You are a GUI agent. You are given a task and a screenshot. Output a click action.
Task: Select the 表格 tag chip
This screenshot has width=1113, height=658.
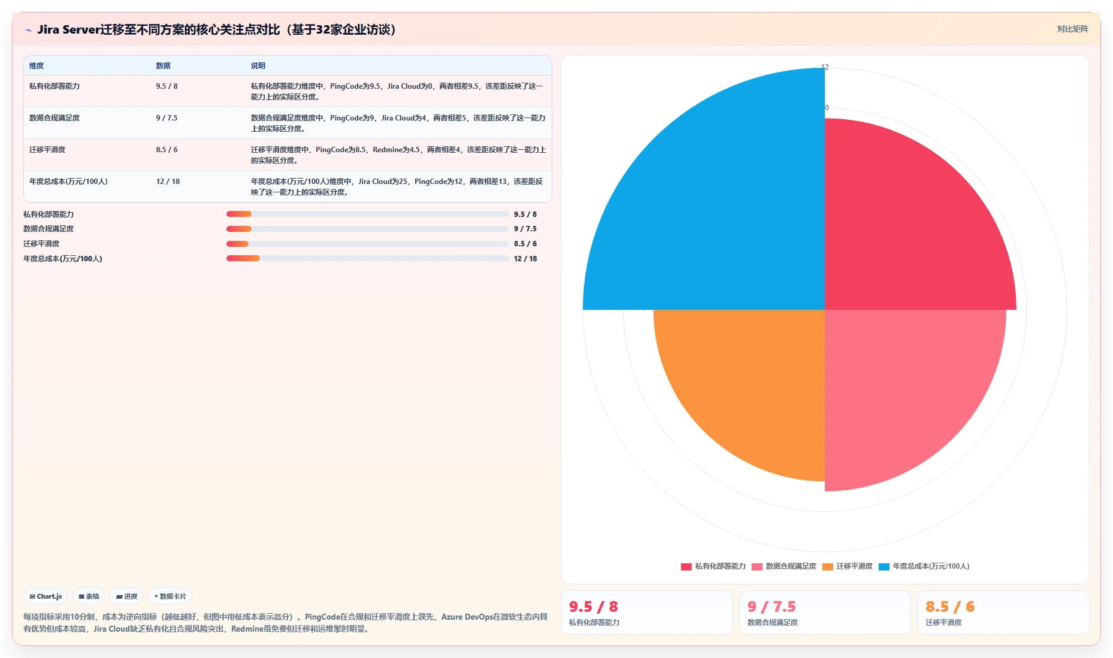[89, 596]
